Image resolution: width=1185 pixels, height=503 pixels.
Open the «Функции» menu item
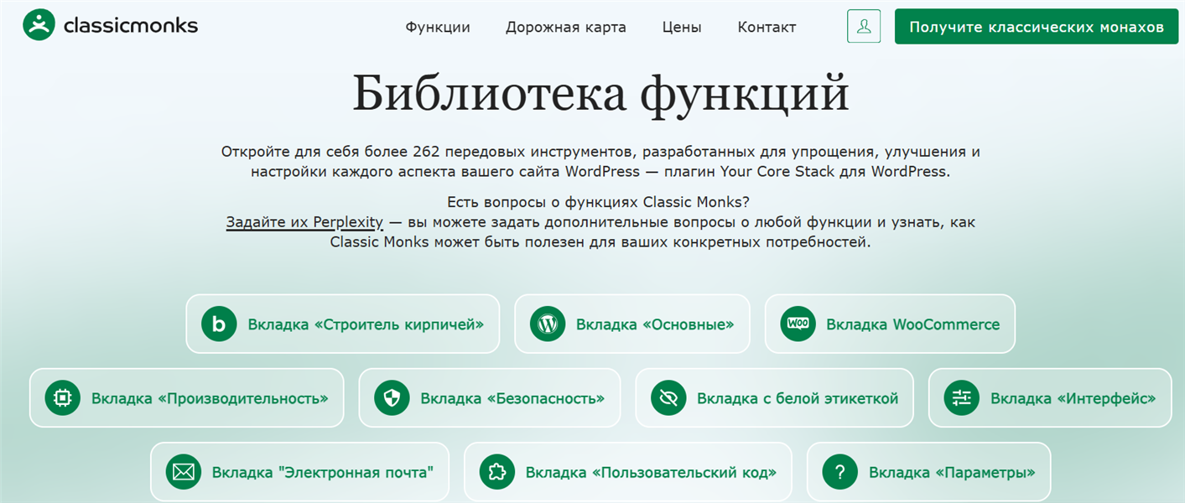tap(438, 27)
